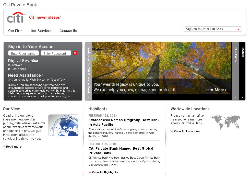The width and height of the screenshot is (250, 176).
Task: Click View All Locations link
Action: click(x=187, y=131)
